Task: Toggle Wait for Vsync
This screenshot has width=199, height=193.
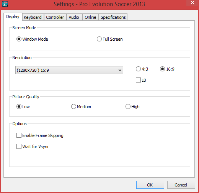Action: [19, 147]
